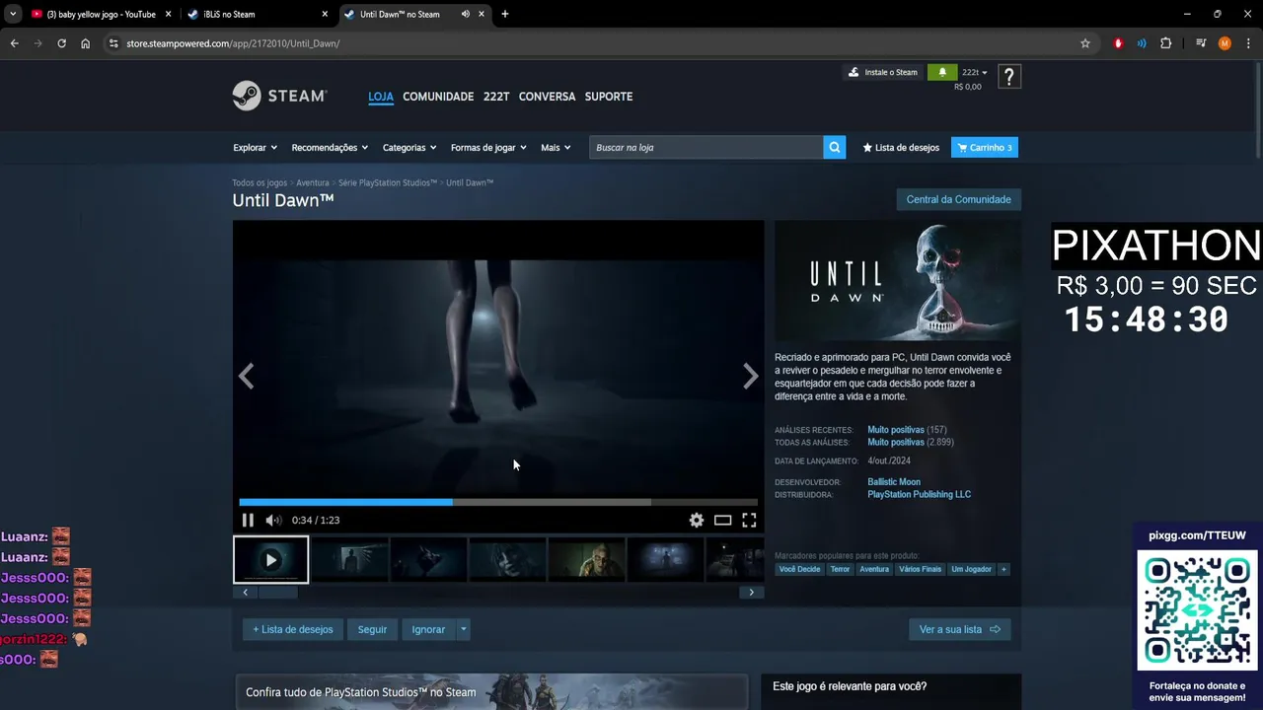Click Instale o Steam button
Viewport: 1263px width, 710px height.
883,72
